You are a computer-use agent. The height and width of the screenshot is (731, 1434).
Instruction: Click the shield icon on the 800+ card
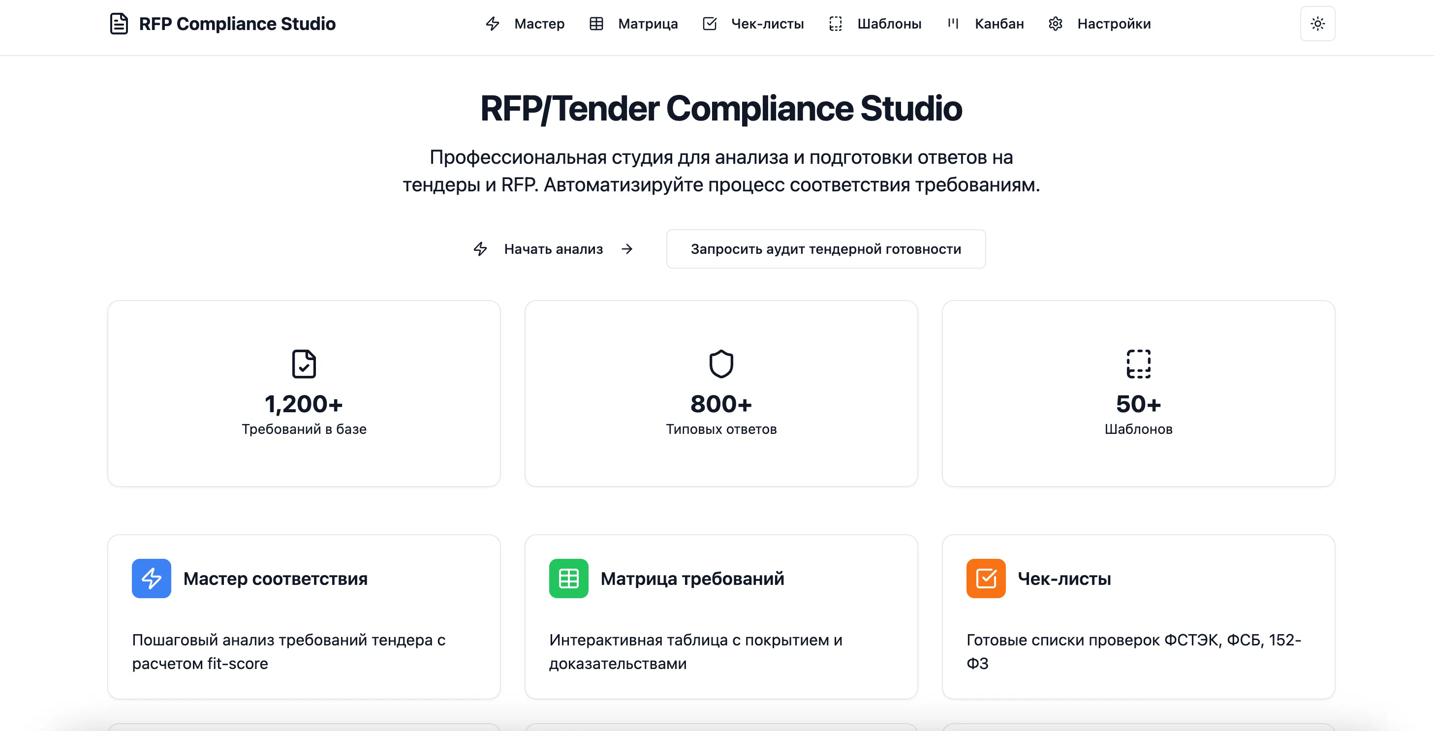click(x=721, y=365)
